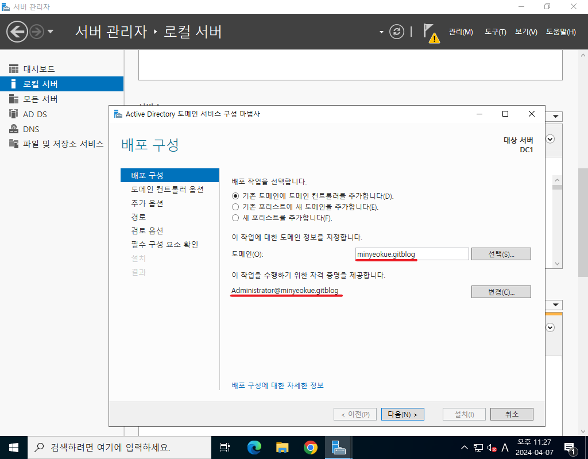
Task: Open 배포 구성에 대한 자세한 정보 link
Action: (277, 385)
